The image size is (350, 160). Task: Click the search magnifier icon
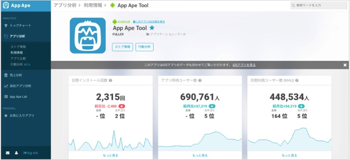point(294,5)
